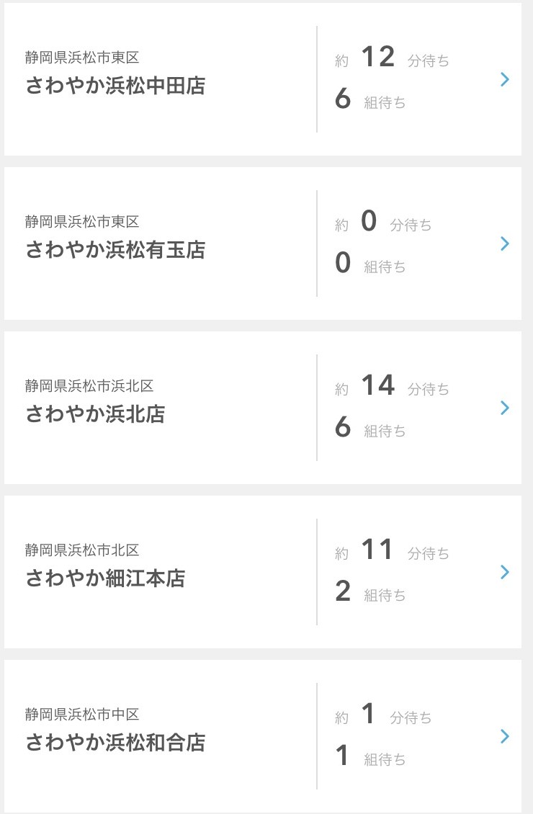Click the 約1分待ち wait time

pyautogui.click(x=383, y=715)
